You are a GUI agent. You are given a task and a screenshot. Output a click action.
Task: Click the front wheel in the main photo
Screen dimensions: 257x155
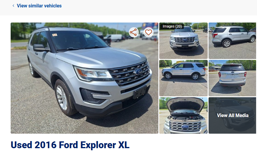click(65, 98)
